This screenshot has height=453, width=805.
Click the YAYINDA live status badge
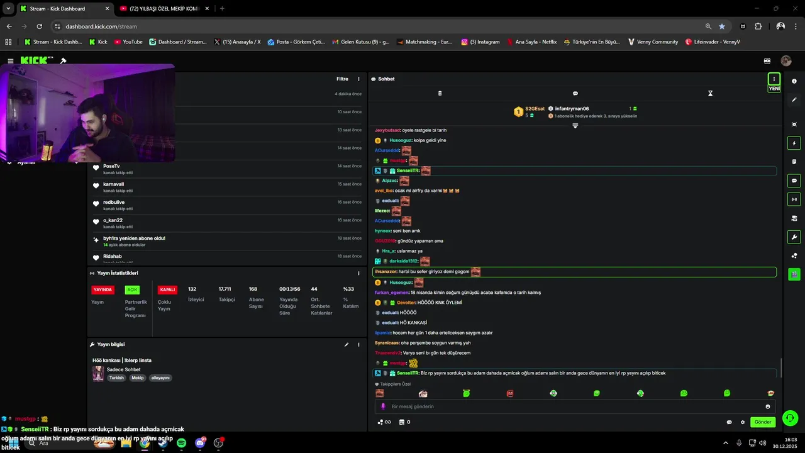tap(103, 290)
